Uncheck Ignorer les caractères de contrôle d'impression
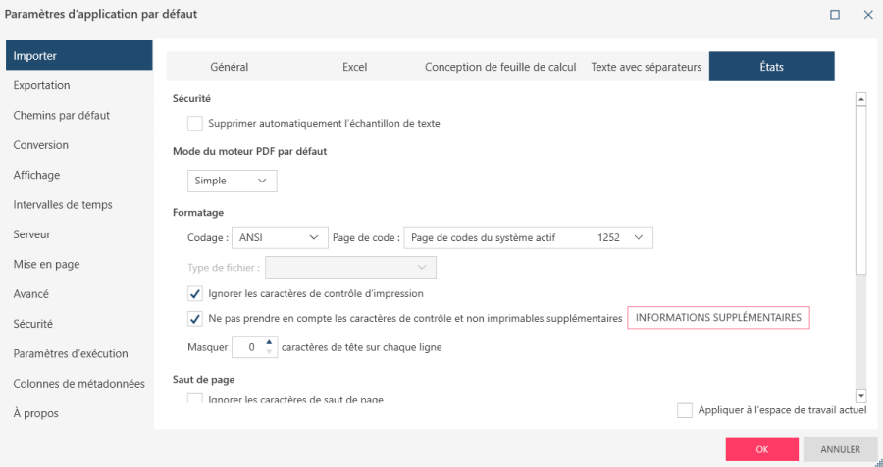 point(195,293)
